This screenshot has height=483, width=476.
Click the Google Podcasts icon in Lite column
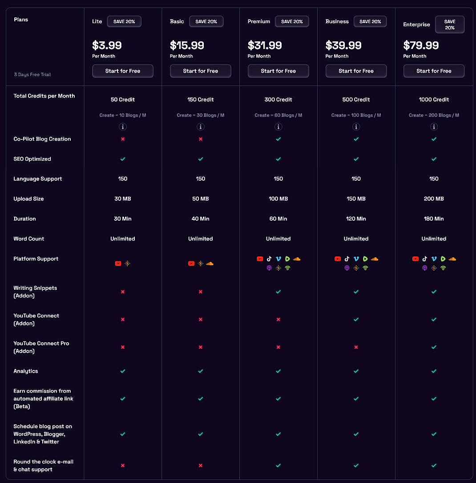[x=127, y=263]
